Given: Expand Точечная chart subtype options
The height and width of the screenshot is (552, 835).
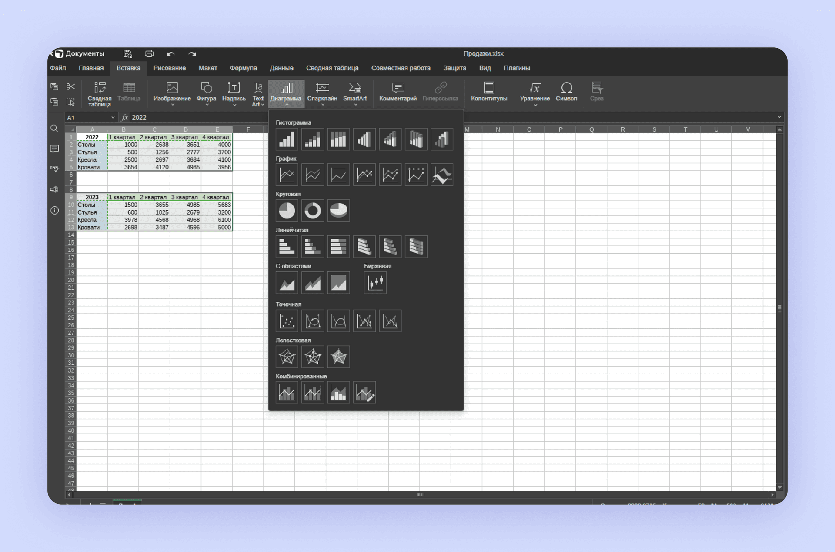Looking at the screenshot, I should [288, 304].
